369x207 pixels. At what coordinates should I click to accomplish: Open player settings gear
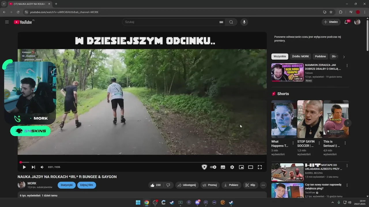tap(232, 167)
